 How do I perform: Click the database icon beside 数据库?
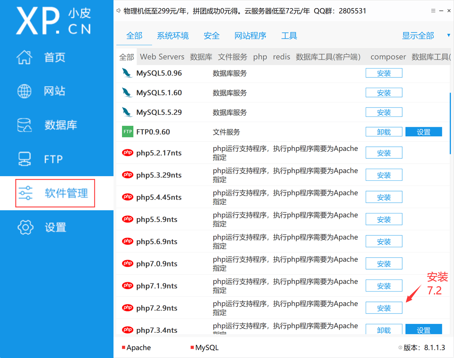[24, 125]
